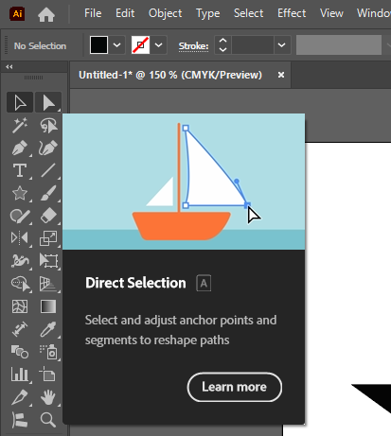This screenshot has height=436, width=391.
Task: Select the Gradient tool
Action: pos(48,306)
